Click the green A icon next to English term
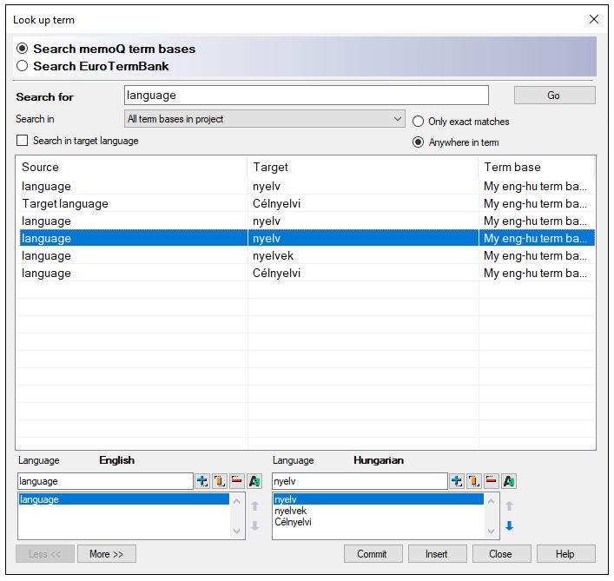 (x=254, y=481)
